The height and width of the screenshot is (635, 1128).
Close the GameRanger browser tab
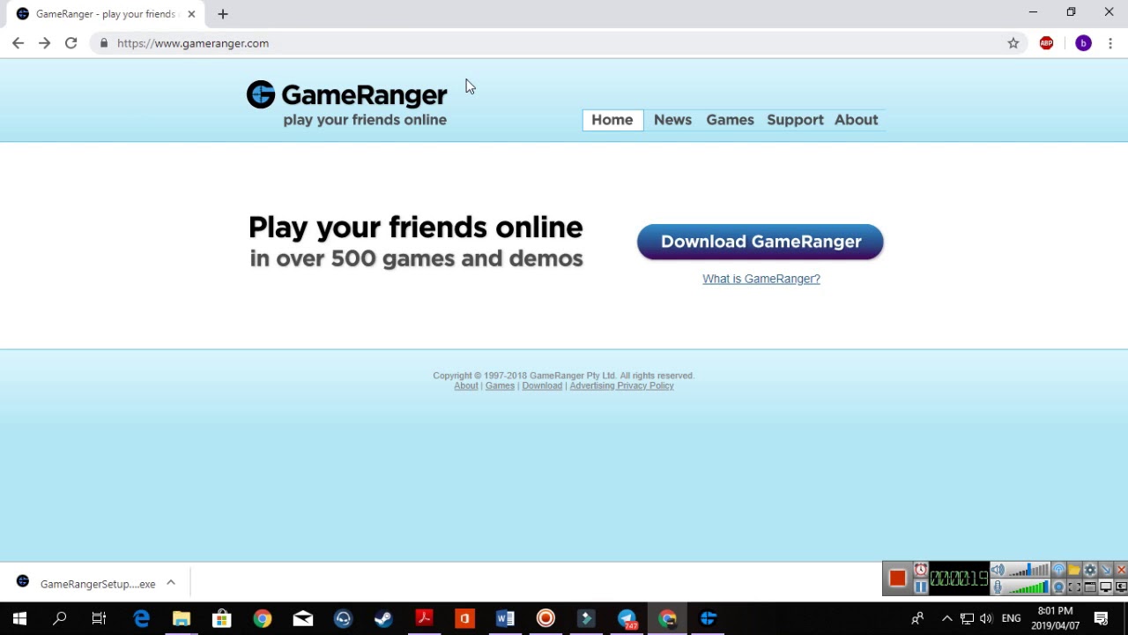click(x=191, y=14)
